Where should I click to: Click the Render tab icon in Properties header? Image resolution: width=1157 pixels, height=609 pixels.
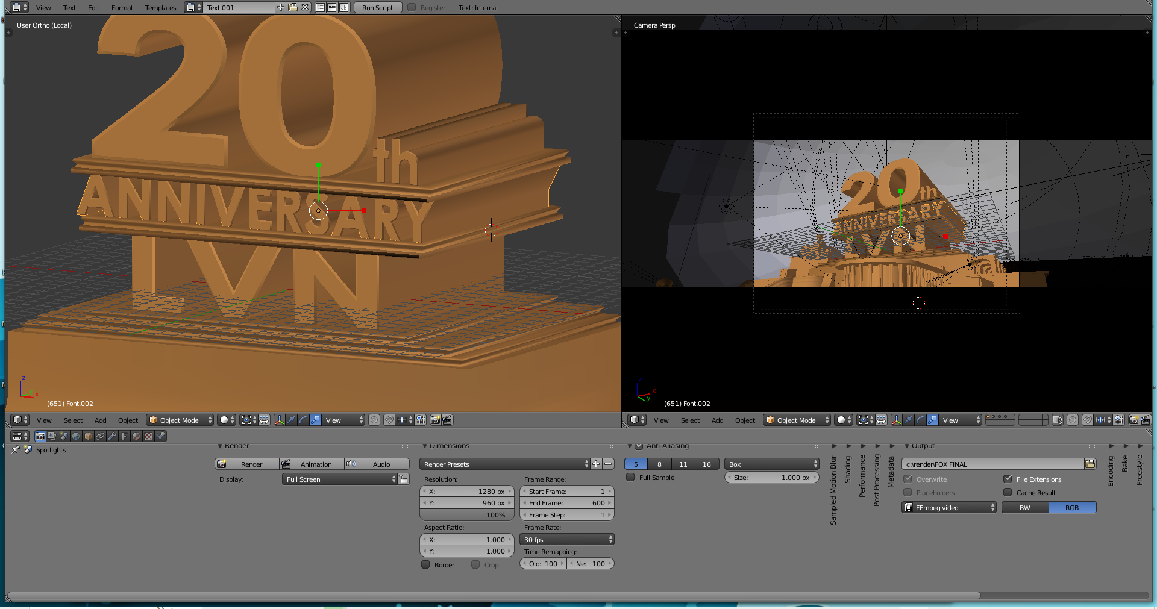click(x=40, y=436)
